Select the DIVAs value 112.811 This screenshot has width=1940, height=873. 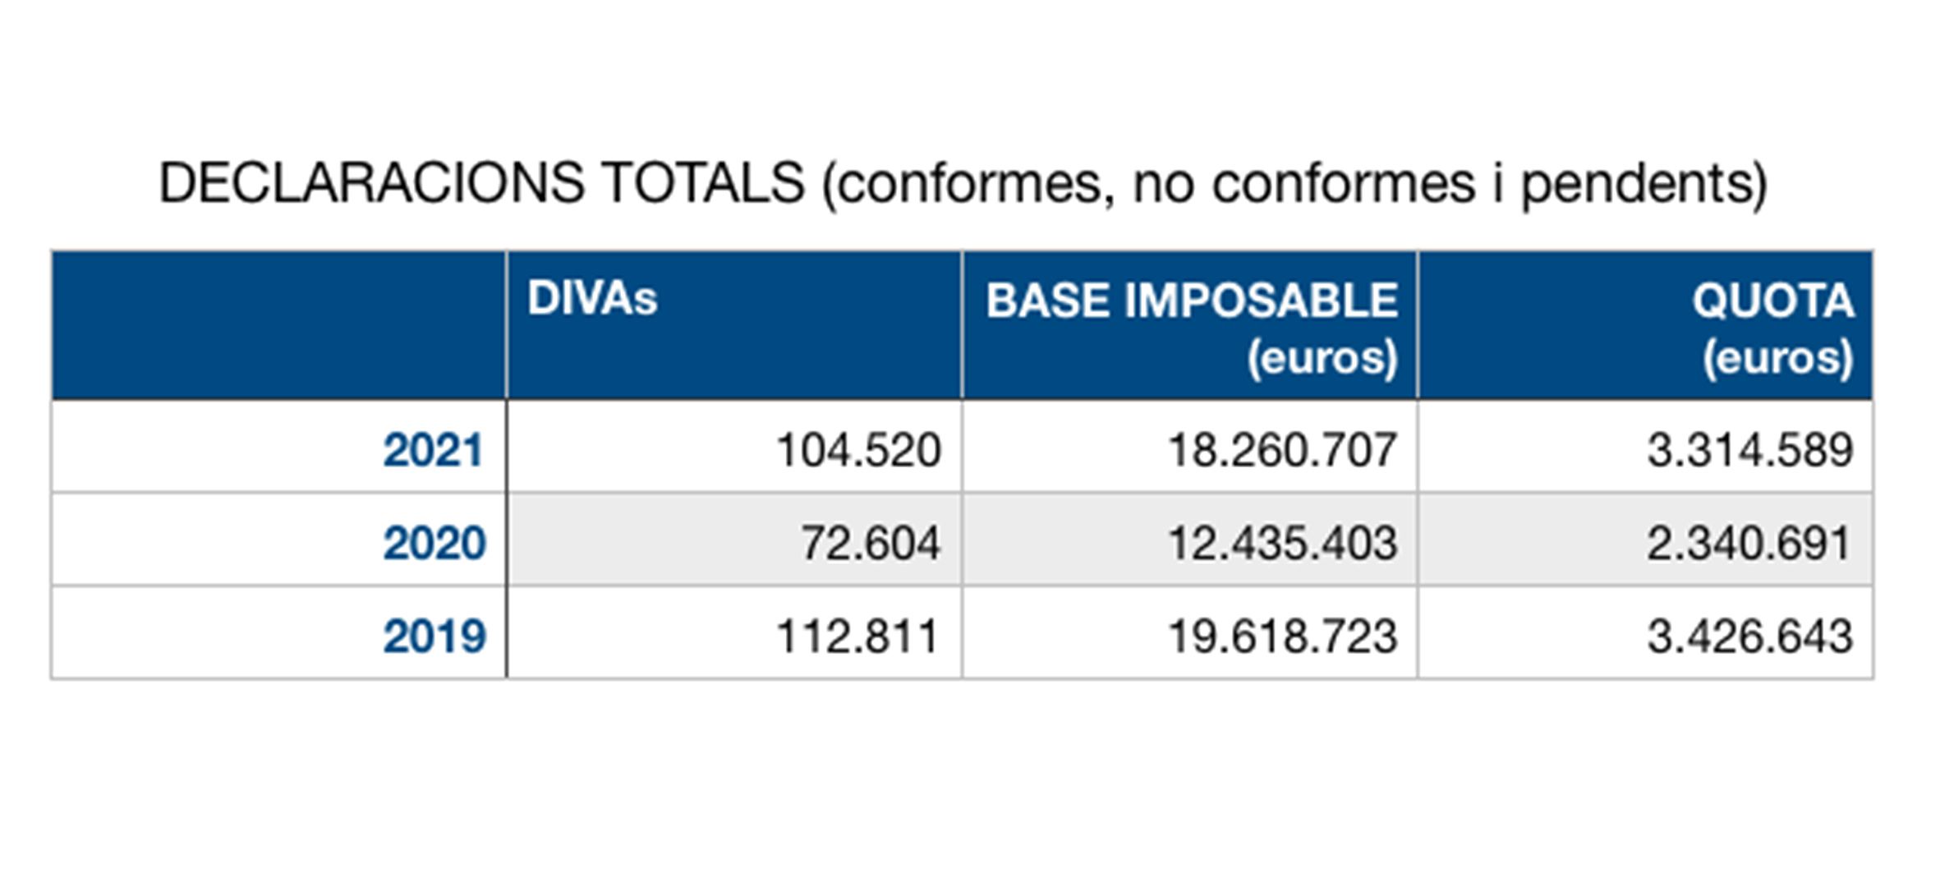coord(857,636)
